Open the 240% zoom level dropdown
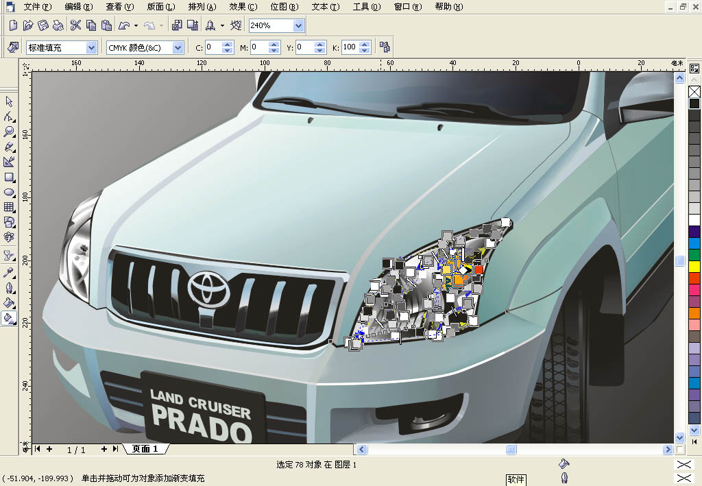 pos(298,25)
